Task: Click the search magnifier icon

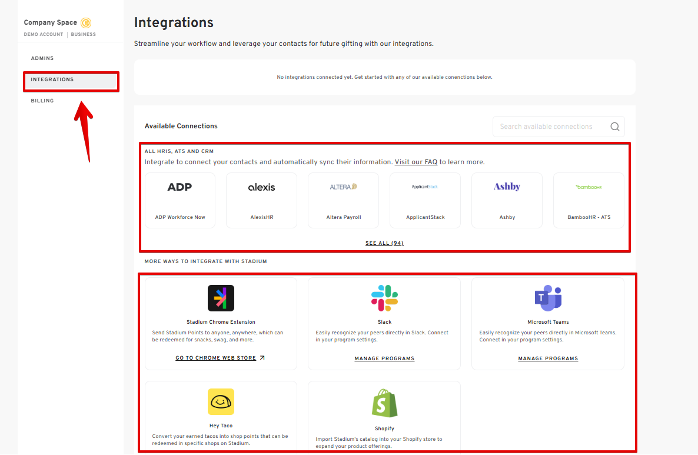Action: coord(615,127)
